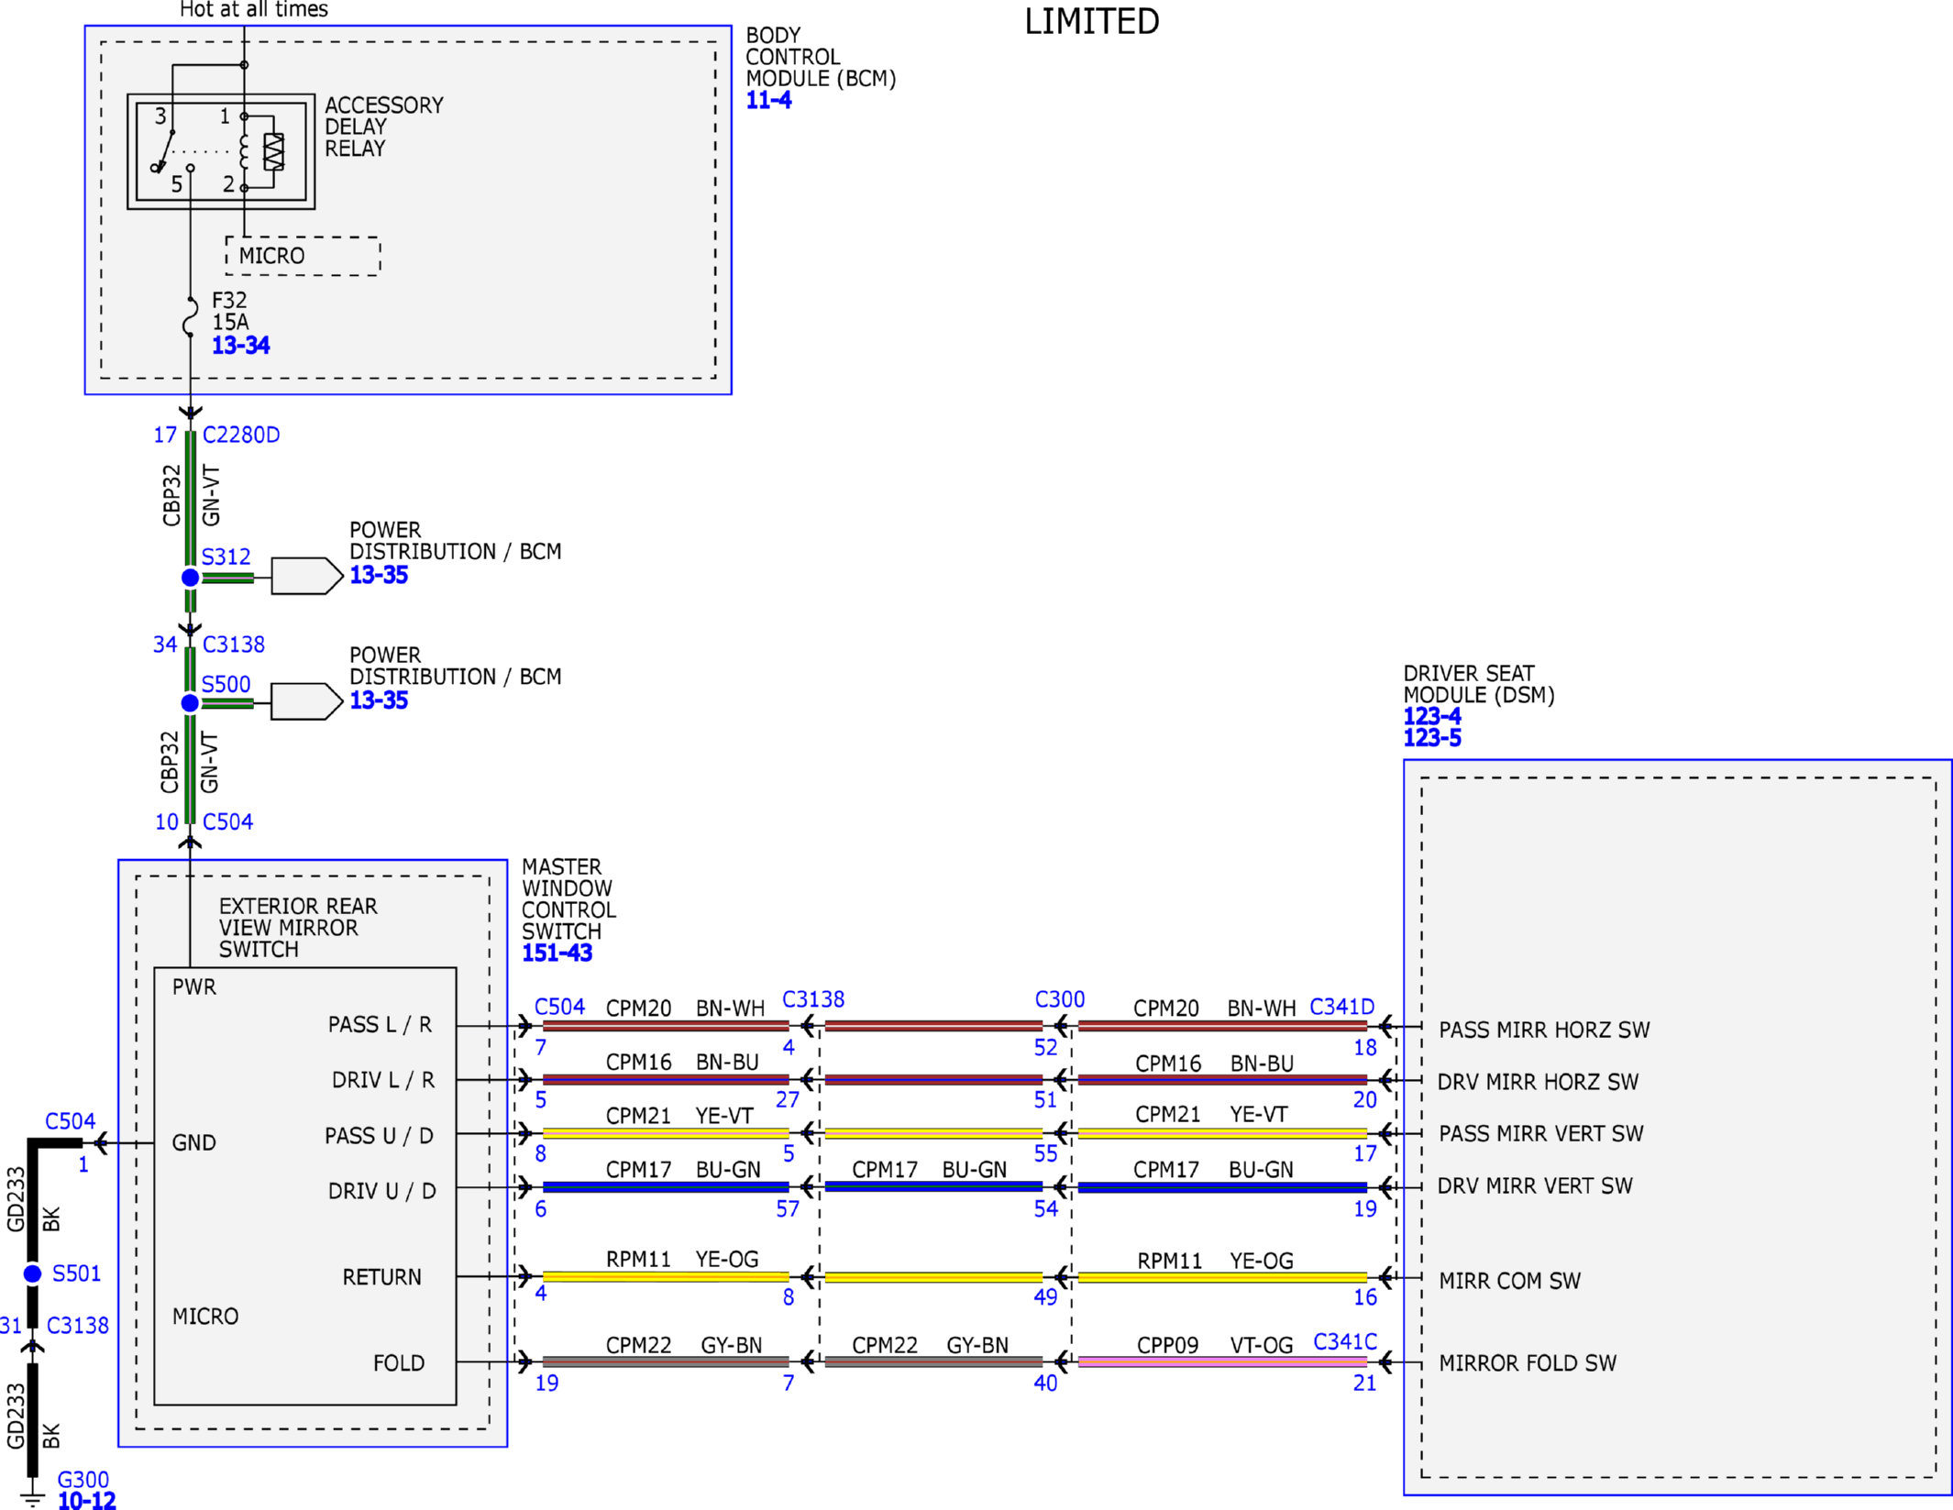Screen dimensions: 1953x1510
Task: Follow the 13-35 link beside splice S500
Action: pos(379,700)
